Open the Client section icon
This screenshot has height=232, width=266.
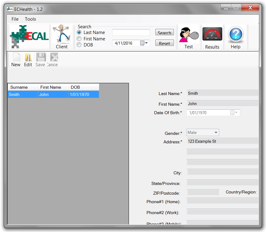(x=62, y=36)
